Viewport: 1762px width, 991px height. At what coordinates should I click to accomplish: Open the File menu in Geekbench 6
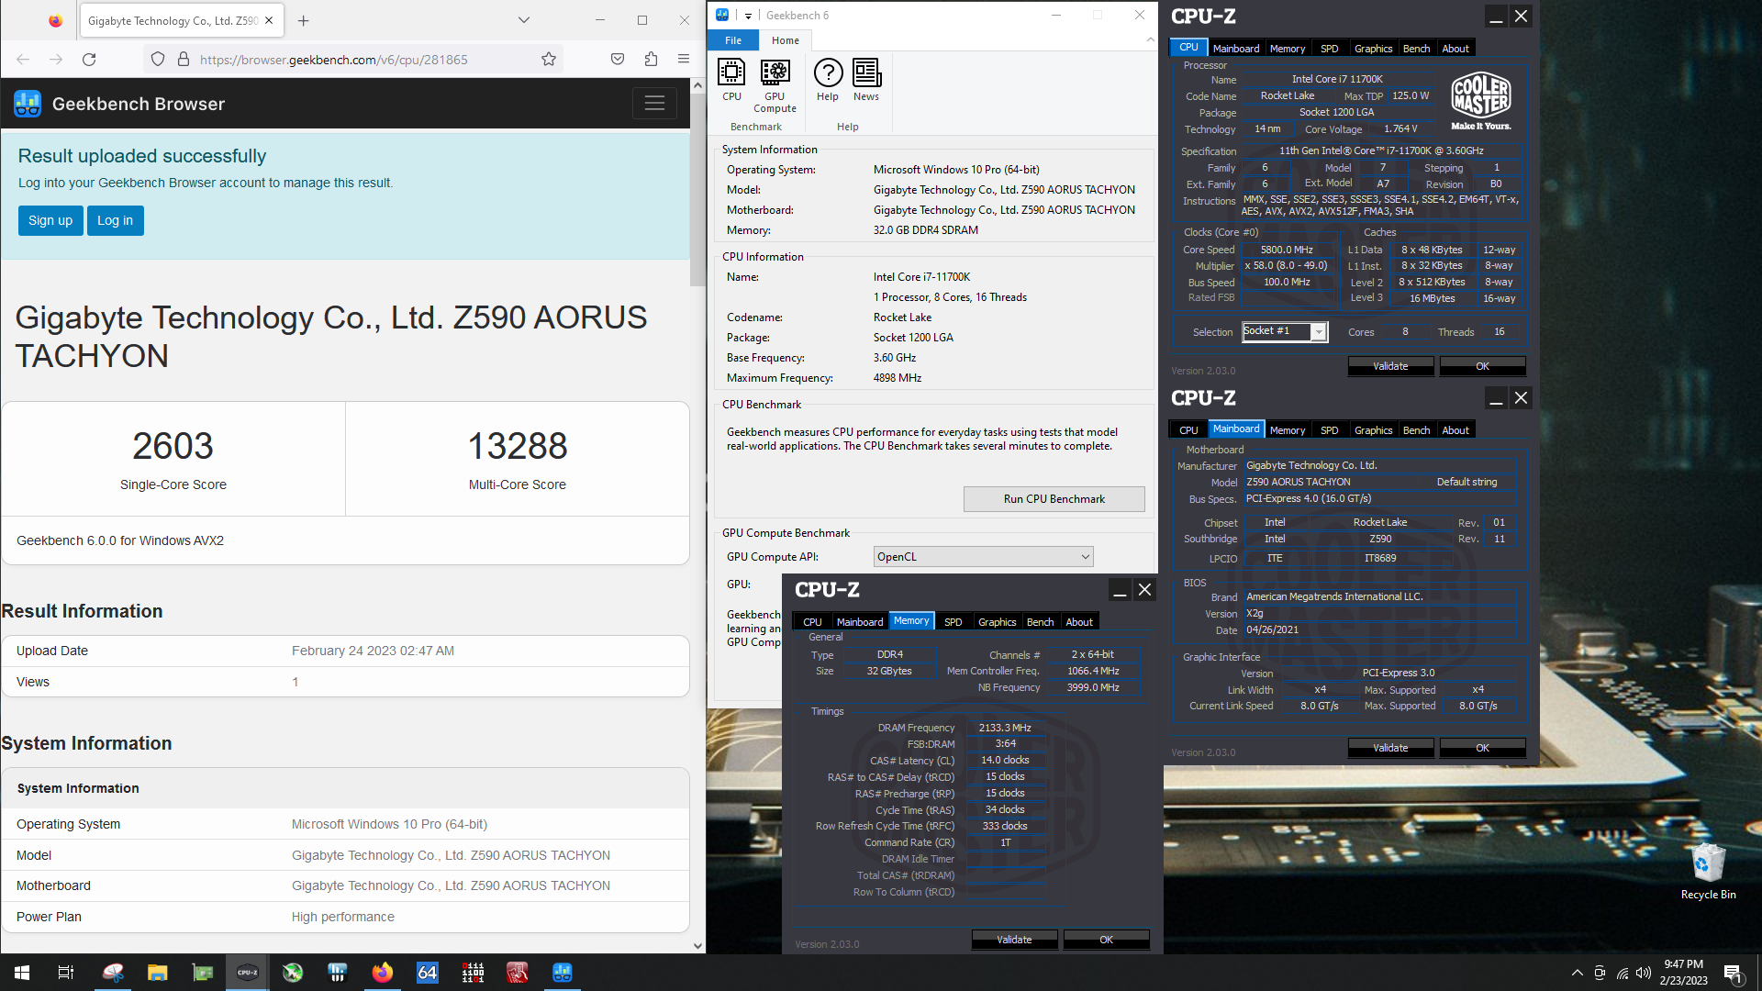pyautogui.click(x=733, y=40)
